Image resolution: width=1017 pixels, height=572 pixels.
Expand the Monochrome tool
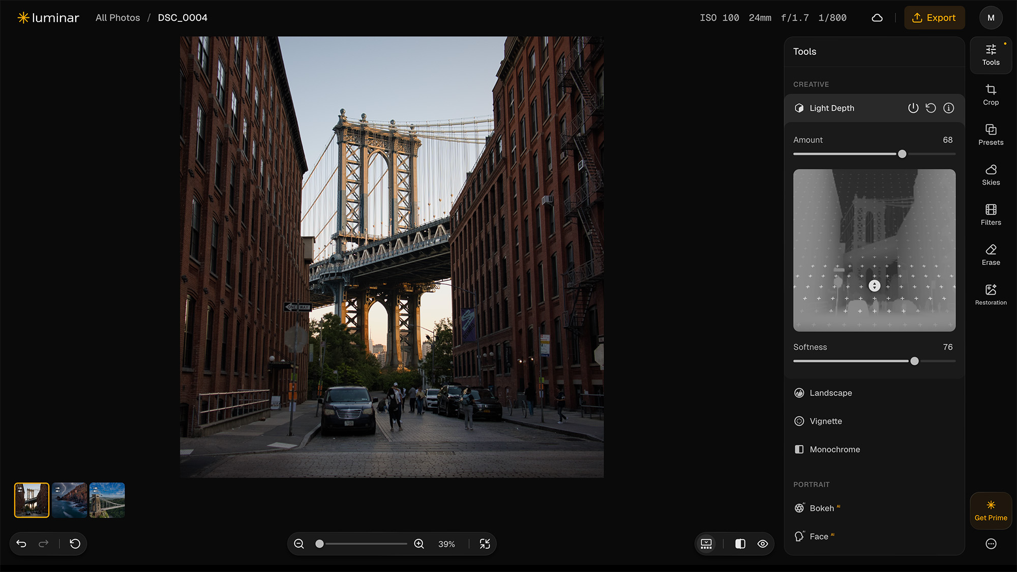(x=874, y=449)
